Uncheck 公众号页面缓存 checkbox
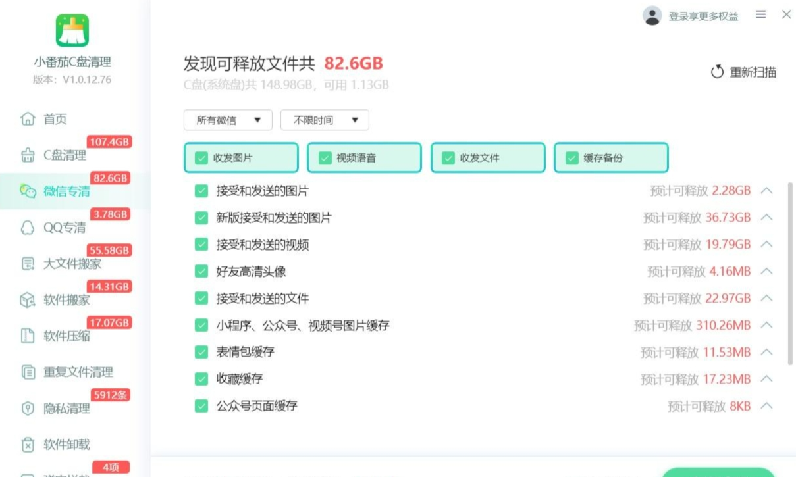Screen dimensions: 796x477 click(201, 406)
